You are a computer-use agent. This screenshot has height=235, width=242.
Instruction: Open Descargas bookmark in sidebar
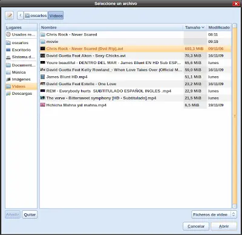21,94
